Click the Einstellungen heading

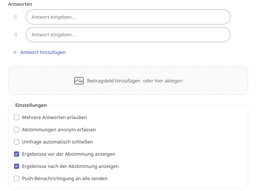tap(31, 105)
